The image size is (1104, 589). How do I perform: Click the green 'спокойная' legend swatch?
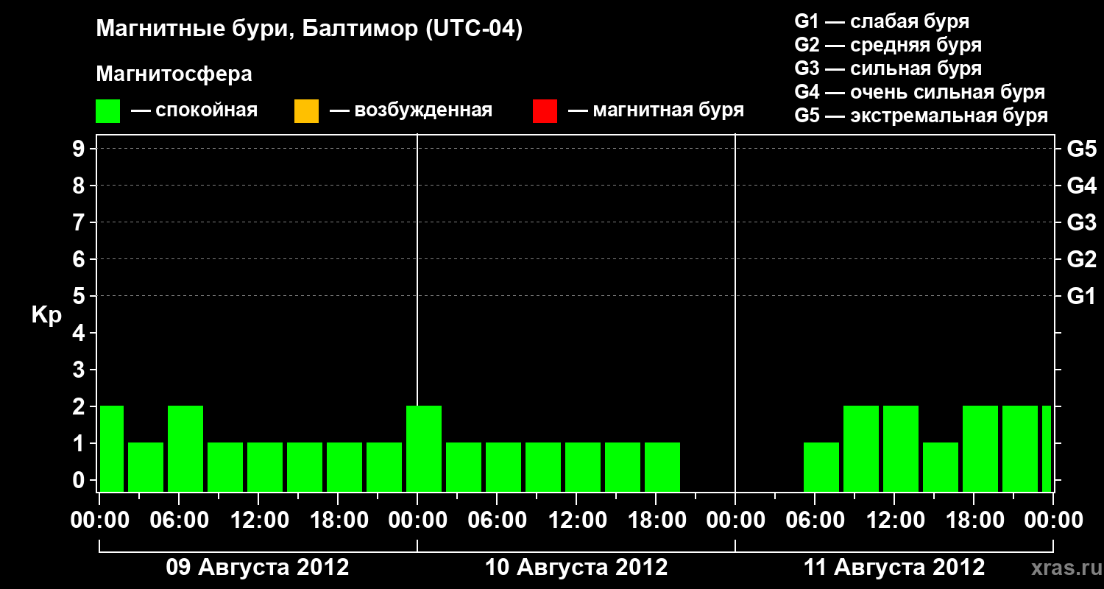pos(107,111)
